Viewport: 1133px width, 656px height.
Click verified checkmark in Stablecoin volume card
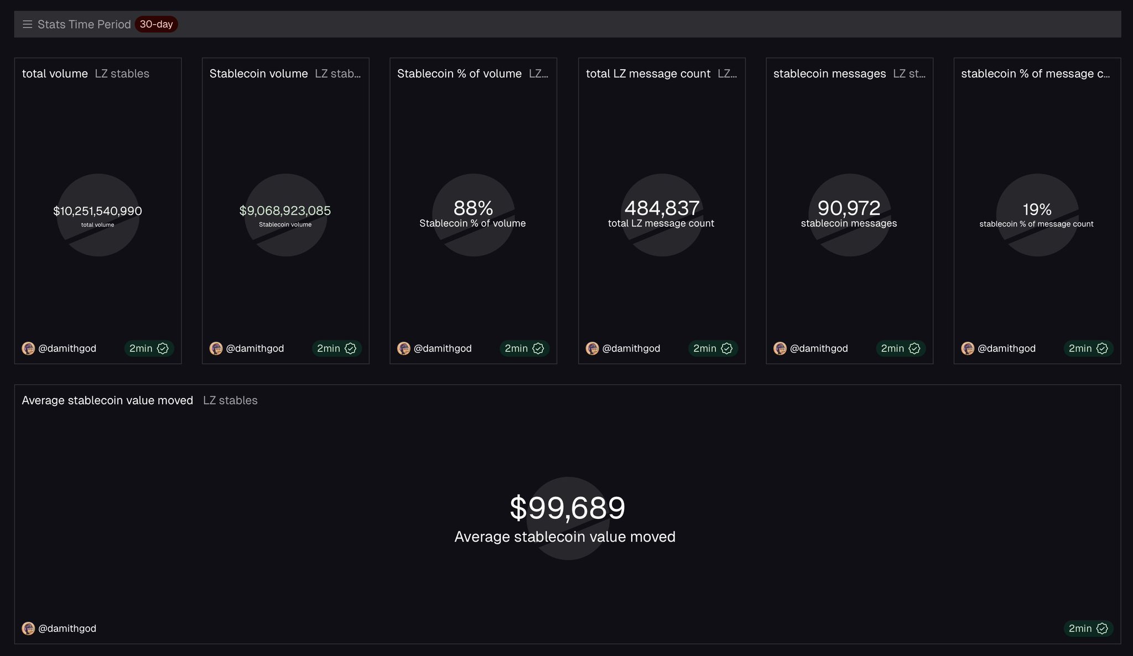click(351, 348)
